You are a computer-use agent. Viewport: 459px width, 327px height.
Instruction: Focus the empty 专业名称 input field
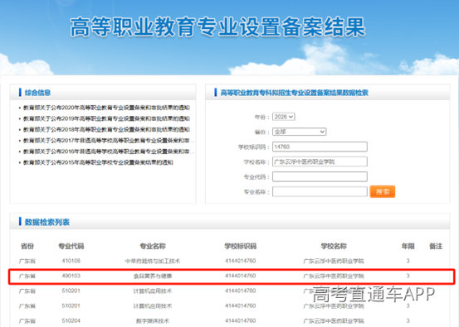point(320,192)
